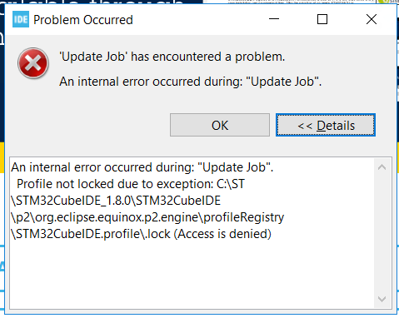Select the \STM32CubeIDE_1.8.0\STM32CubeIDE path line
399x318 pixels.
point(116,201)
